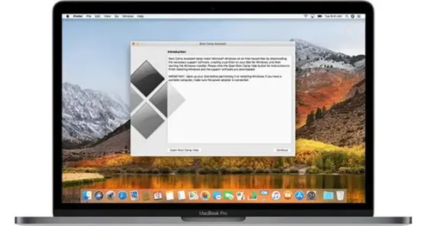Click the AirPlay display icon in menu bar
435x226 pixels.
(312, 16)
